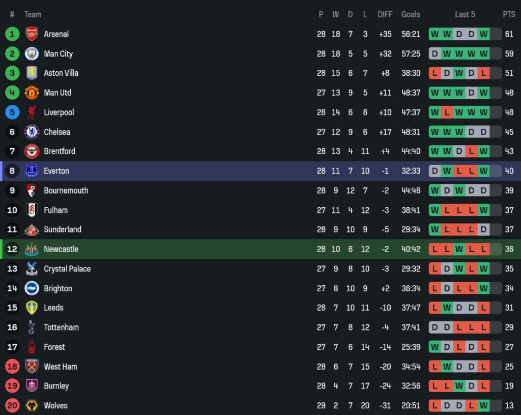Sort table by PTS column header

509,14
